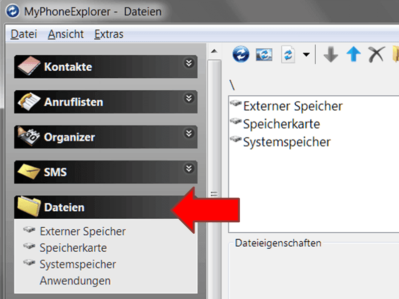Click sidebar drive icon beside Speicherkarte
The image size is (399, 299).
[29, 246]
